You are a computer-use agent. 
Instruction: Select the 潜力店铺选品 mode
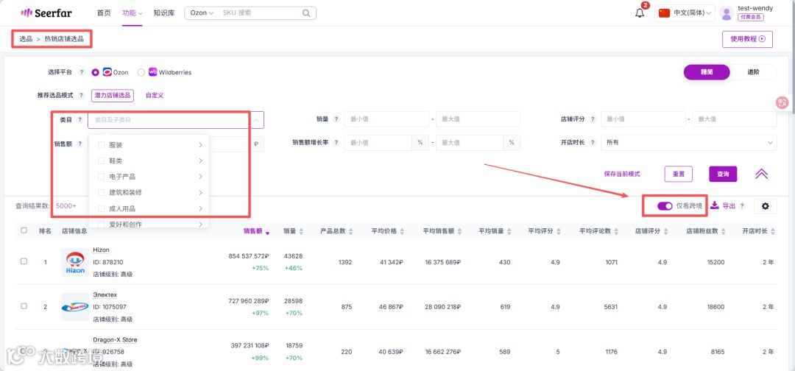tap(113, 95)
